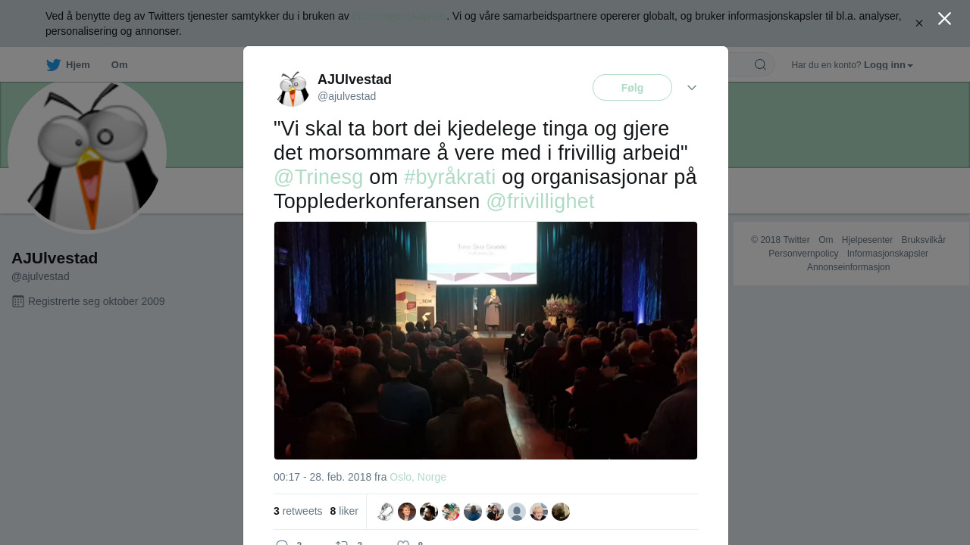Image resolution: width=970 pixels, height=545 pixels.
Task: Close the tweet overlay with the large X
Action: [x=944, y=19]
